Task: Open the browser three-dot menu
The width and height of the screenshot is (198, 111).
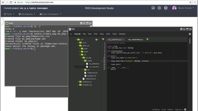Action: (x=195, y=2)
